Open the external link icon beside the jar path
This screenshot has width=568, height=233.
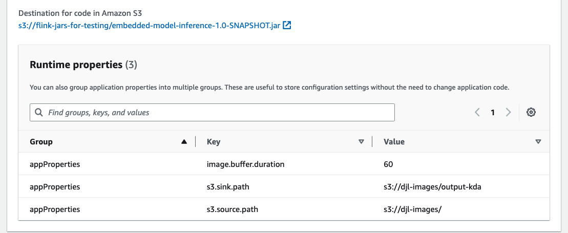pos(287,26)
